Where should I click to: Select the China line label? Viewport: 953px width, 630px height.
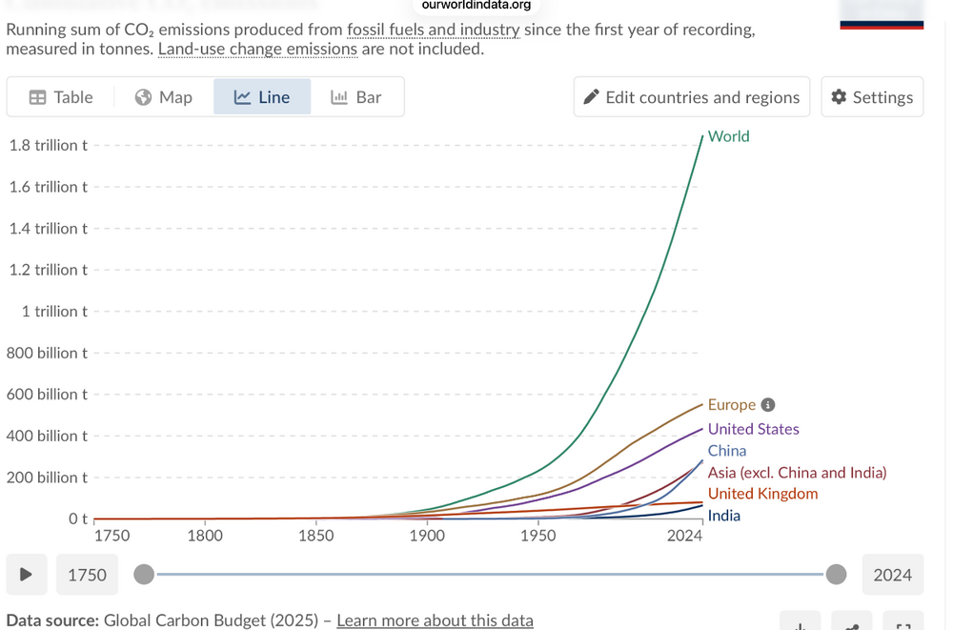pos(727,451)
